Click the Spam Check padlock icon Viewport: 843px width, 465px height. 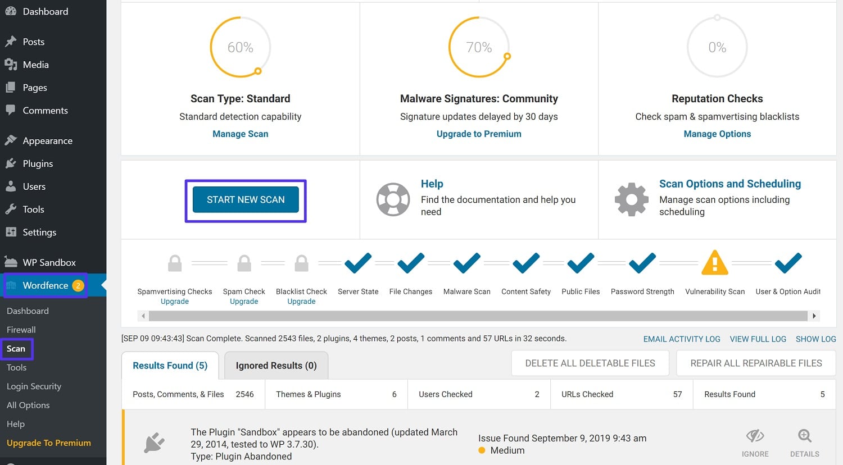coord(244,262)
